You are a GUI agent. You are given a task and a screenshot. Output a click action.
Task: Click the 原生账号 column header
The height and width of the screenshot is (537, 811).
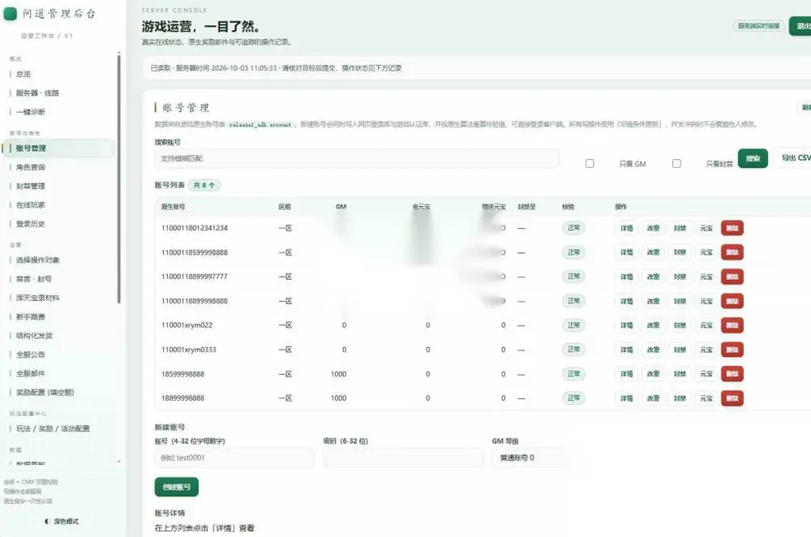pyautogui.click(x=174, y=206)
